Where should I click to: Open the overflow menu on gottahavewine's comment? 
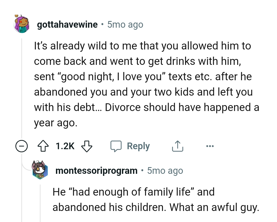[x=210, y=146]
